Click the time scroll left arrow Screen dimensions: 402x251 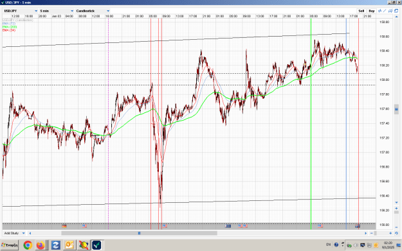pyautogui.click(x=30, y=233)
